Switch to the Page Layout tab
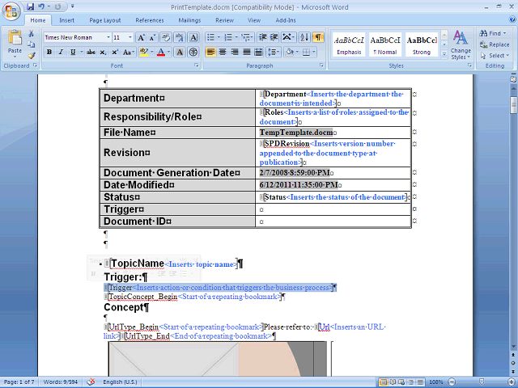This screenshot has height=388, width=518. click(105, 19)
